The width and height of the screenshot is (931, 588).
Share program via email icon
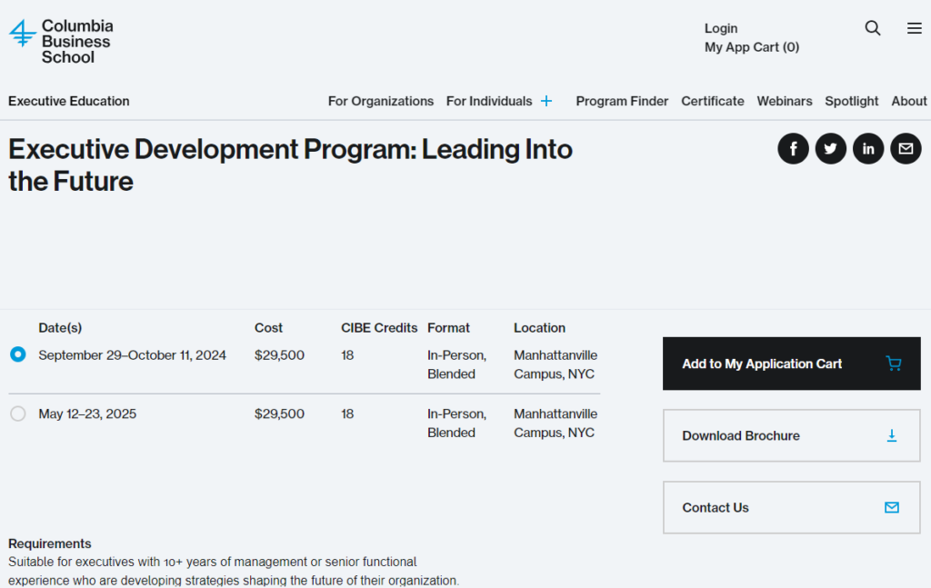coord(906,148)
